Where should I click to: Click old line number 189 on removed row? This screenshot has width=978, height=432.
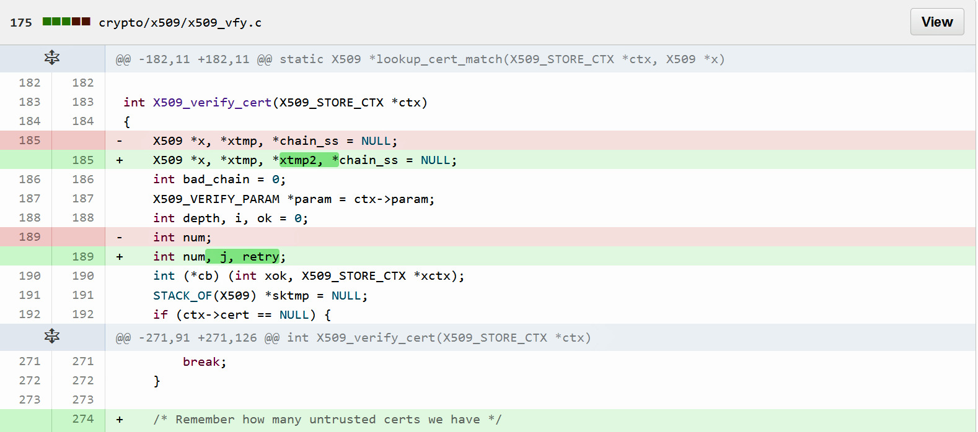29,237
